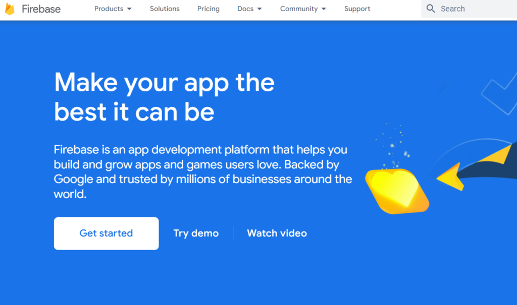
Task: Visit the Support page
Action: [x=357, y=9]
